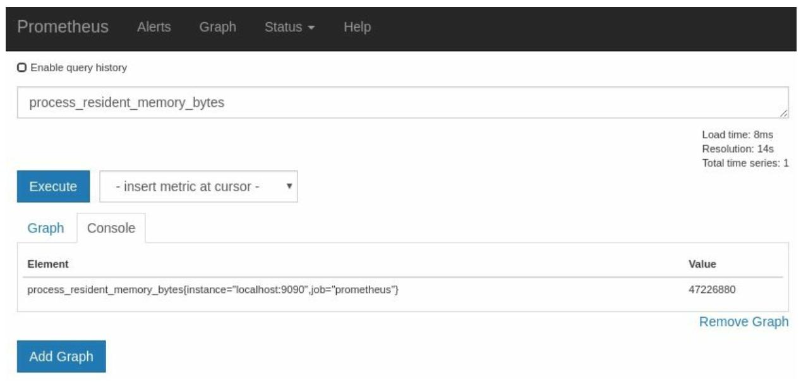Enable query history checkbox
The image size is (801, 382).
point(22,68)
